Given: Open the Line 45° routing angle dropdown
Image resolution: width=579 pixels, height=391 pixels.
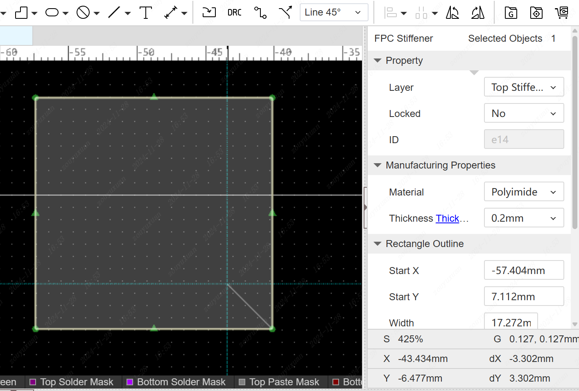Looking at the screenshot, I should [333, 12].
